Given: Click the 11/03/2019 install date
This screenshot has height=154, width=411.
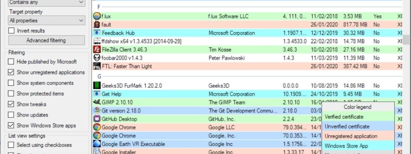Looking at the screenshot, I should 324,58.
